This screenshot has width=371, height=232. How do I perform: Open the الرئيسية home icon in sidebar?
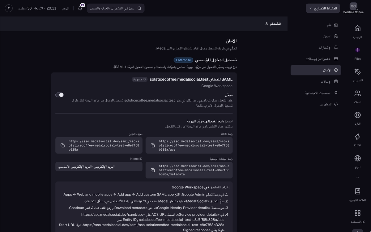pyautogui.click(x=357, y=28)
